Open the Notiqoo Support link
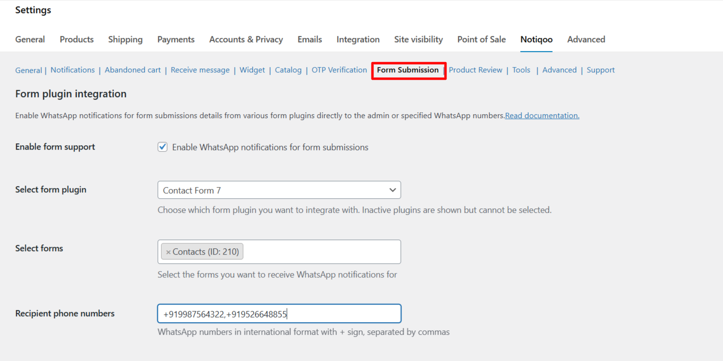The image size is (723, 361). point(600,70)
